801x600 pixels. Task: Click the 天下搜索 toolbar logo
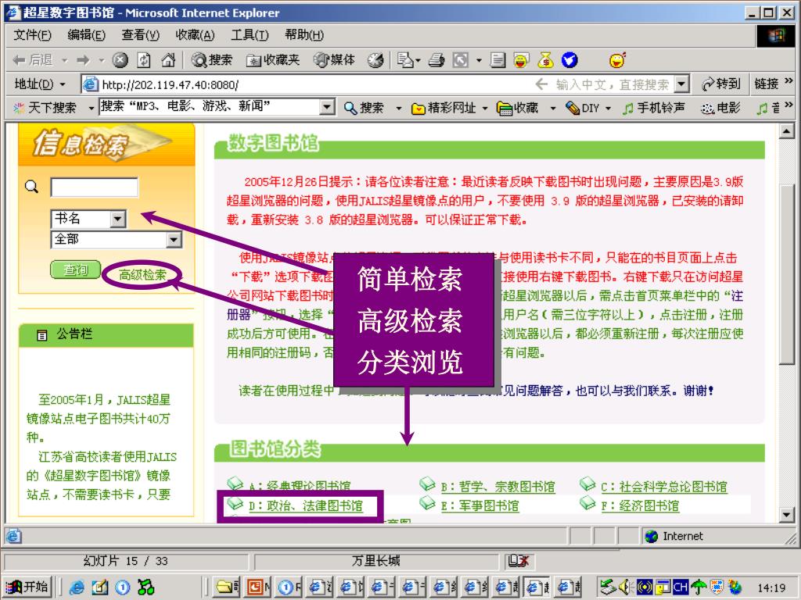[45, 107]
